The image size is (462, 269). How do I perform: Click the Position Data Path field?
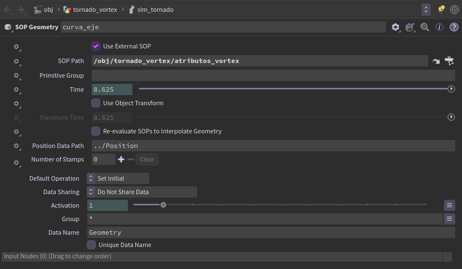tap(273, 146)
